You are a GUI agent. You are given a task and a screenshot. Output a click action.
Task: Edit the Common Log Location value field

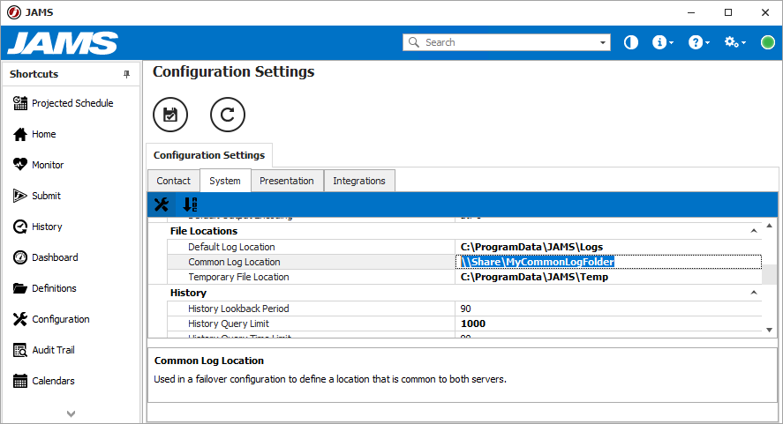tap(608, 262)
